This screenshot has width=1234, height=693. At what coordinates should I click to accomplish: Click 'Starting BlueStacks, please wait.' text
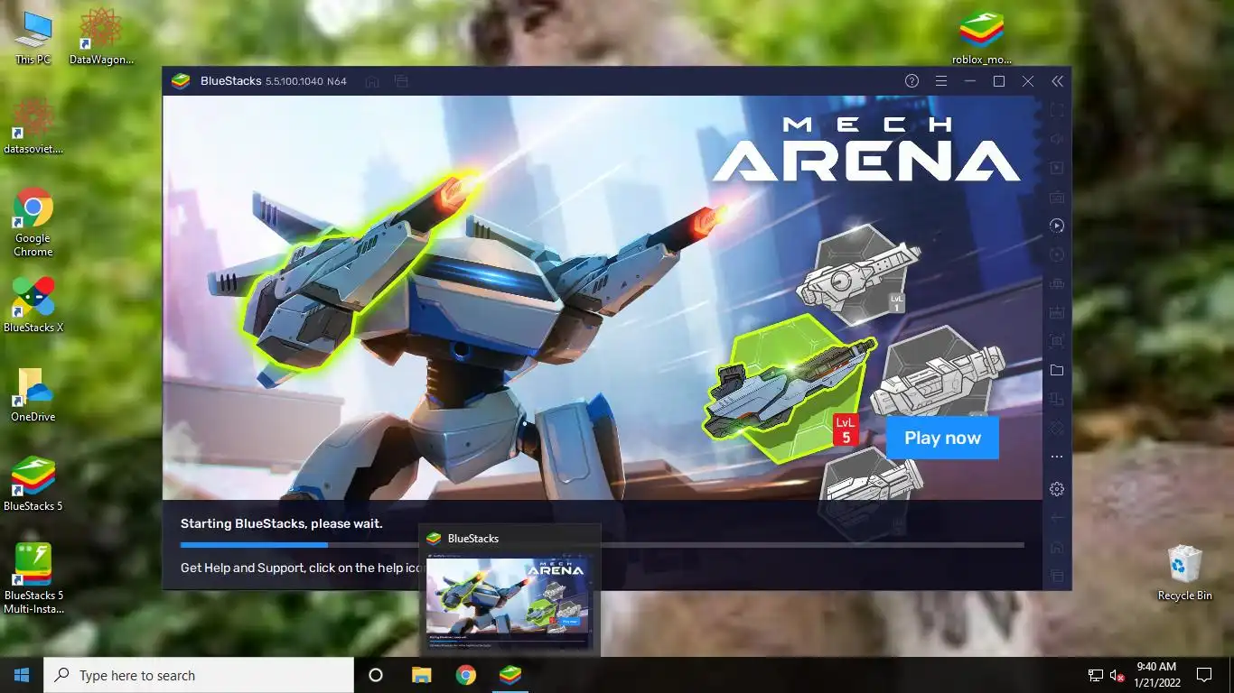point(282,523)
